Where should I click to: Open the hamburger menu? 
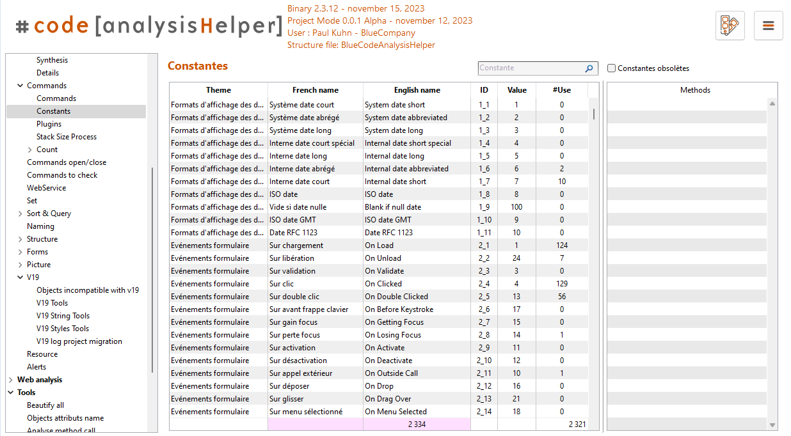click(768, 26)
